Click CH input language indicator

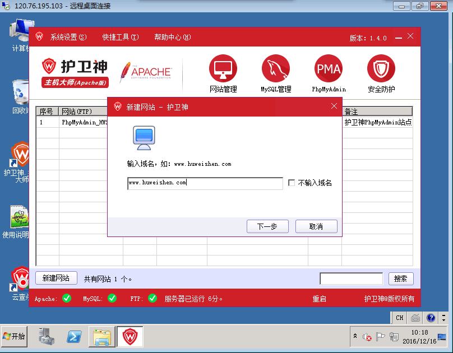click(x=400, y=318)
